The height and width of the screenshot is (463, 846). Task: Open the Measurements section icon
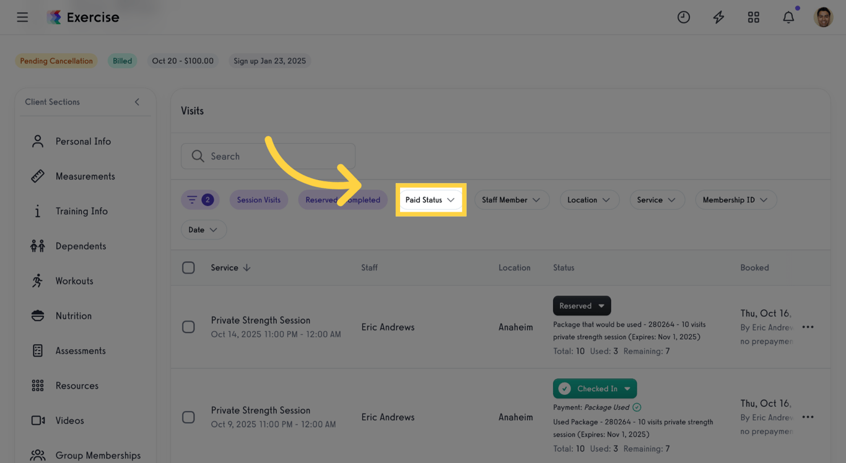[x=37, y=176]
